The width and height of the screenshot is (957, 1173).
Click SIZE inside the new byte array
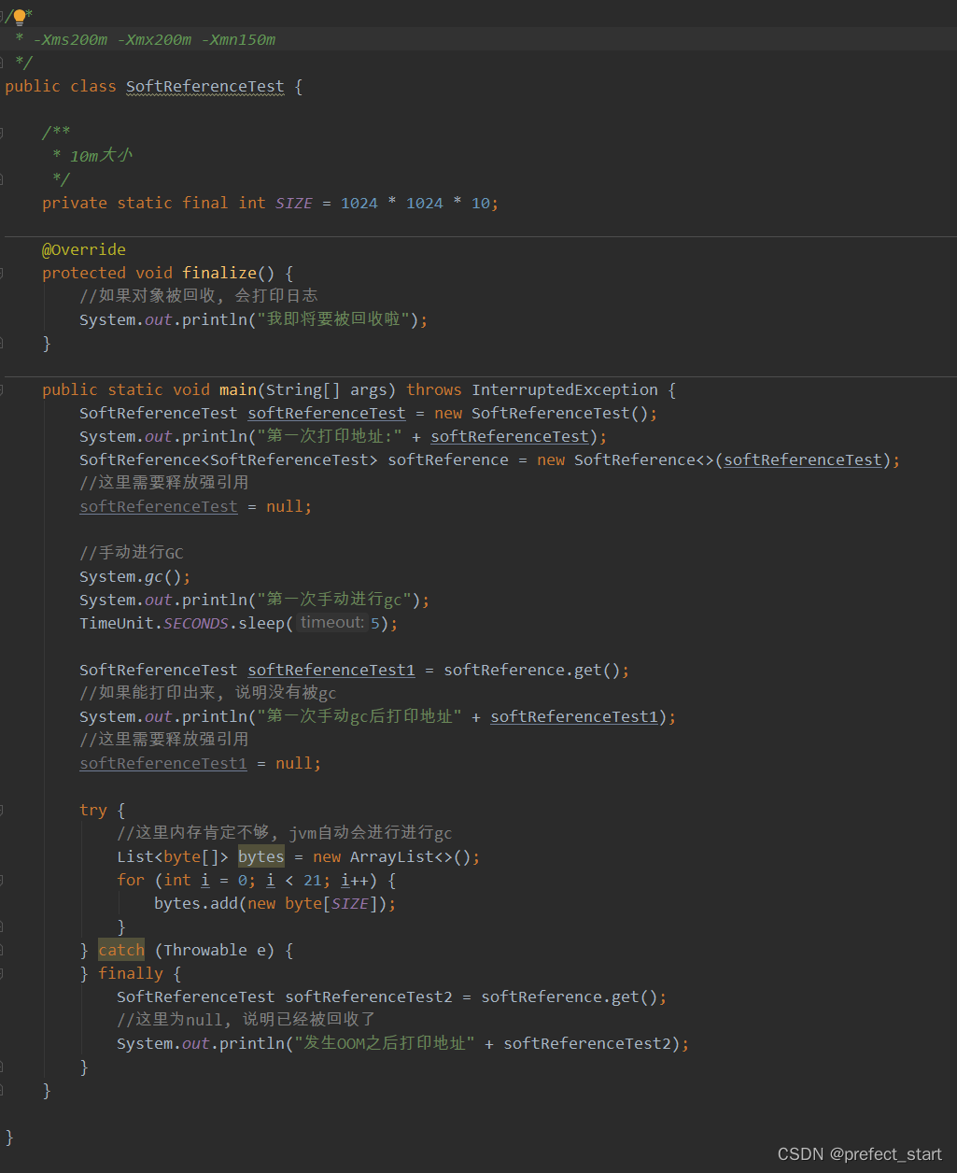click(x=350, y=903)
